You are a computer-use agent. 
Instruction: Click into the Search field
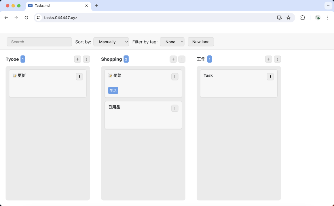[39, 42]
